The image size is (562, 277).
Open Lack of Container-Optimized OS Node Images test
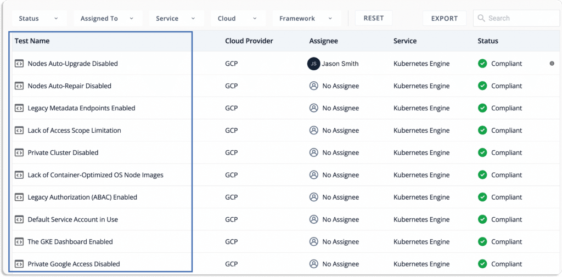click(95, 175)
